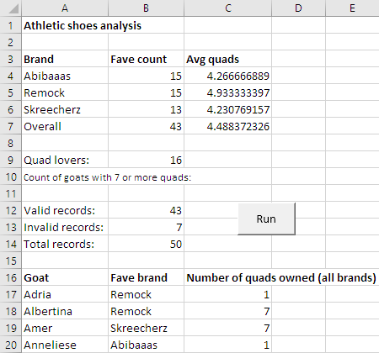Select column B header

click(146, 8)
